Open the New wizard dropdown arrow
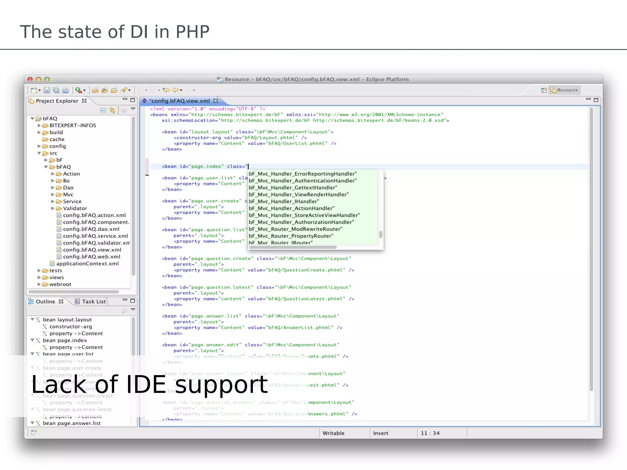627x470 pixels. pos(40,91)
